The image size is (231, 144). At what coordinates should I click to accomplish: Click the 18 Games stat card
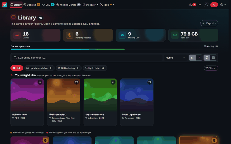pos(35,35)
